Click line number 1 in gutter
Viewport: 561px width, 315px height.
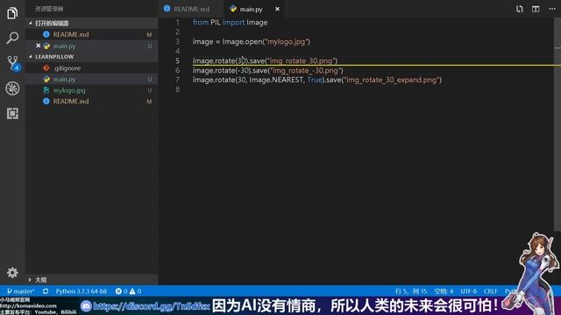177,23
